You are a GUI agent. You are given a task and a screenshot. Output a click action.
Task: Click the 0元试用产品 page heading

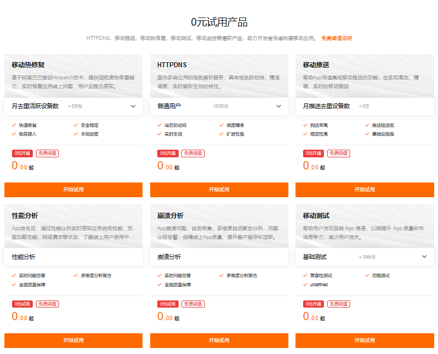(219, 22)
